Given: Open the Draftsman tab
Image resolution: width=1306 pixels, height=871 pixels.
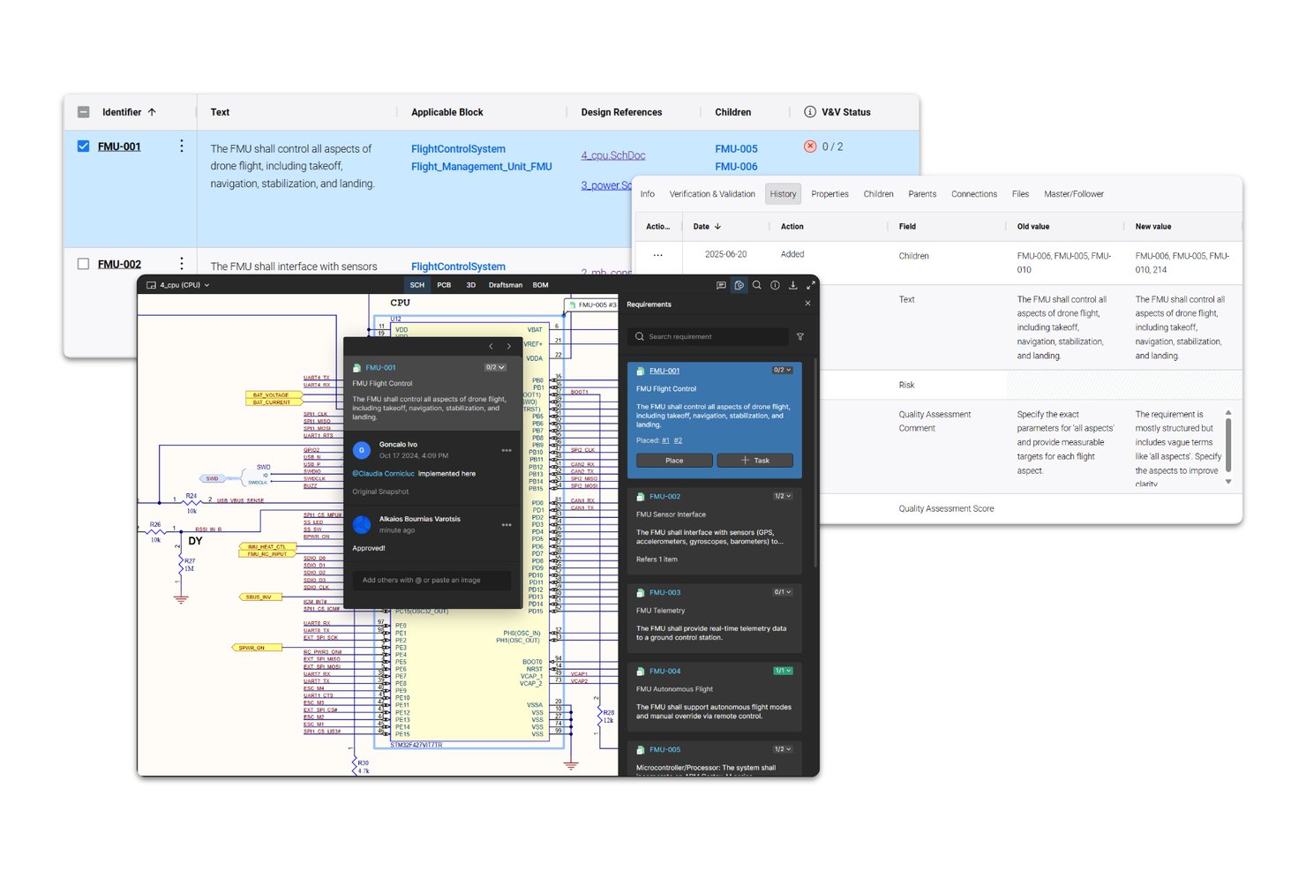Looking at the screenshot, I should pyautogui.click(x=506, y=285).
